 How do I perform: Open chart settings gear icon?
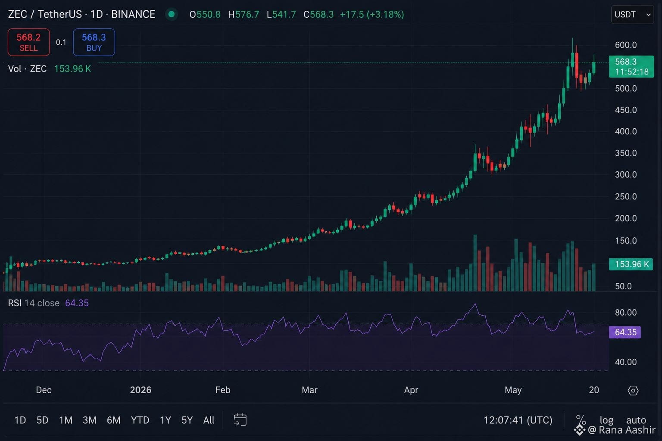[x=633, y=391]
